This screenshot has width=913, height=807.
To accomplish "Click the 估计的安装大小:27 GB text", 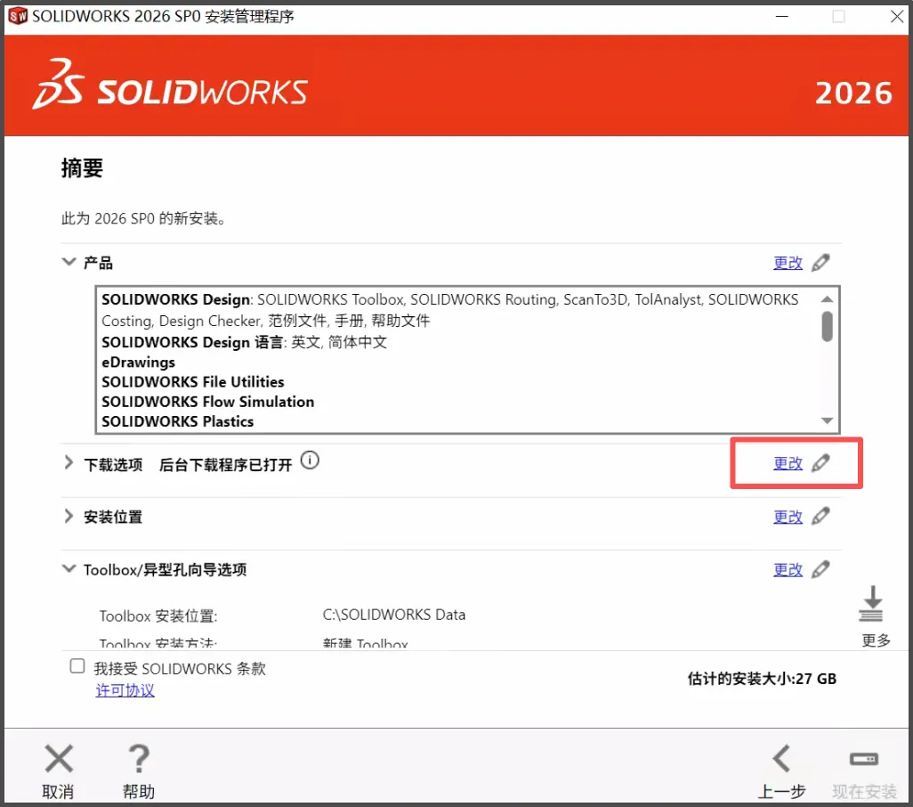I will point(762,679).
